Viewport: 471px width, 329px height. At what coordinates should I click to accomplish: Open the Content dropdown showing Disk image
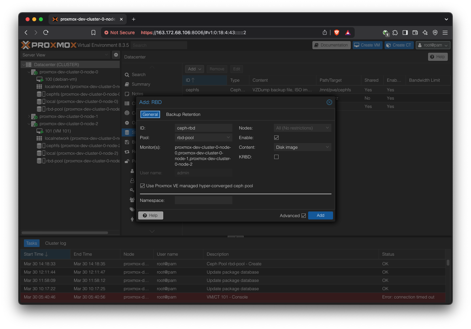302,147
